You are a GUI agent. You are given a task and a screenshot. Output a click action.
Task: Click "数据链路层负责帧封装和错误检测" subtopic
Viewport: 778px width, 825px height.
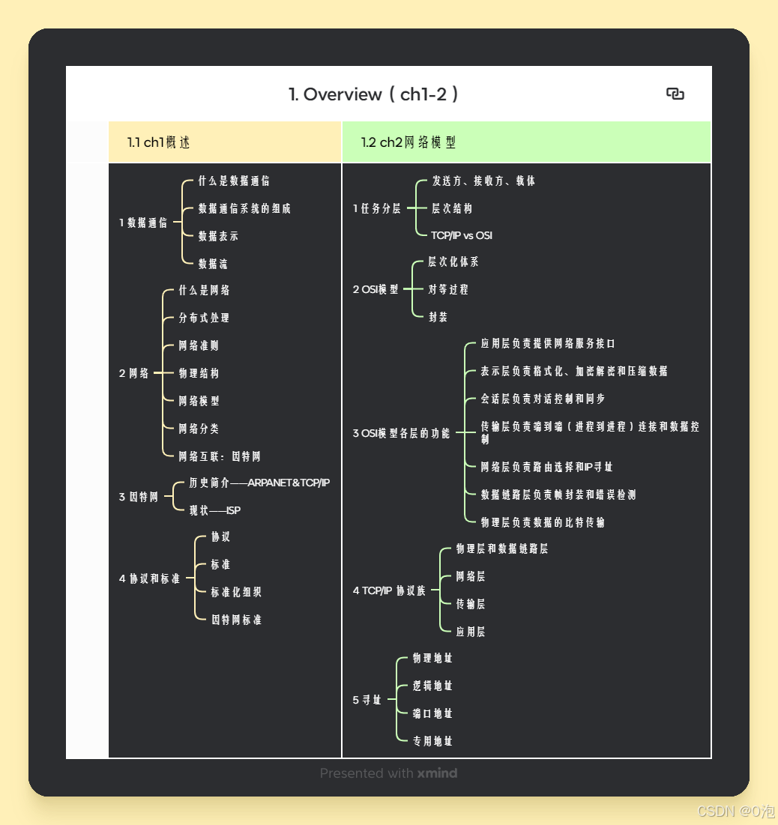[558, 495]
